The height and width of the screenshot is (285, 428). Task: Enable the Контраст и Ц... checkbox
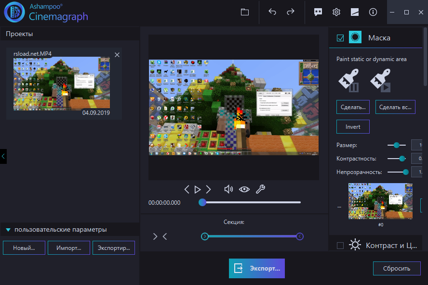click(340, 246)
